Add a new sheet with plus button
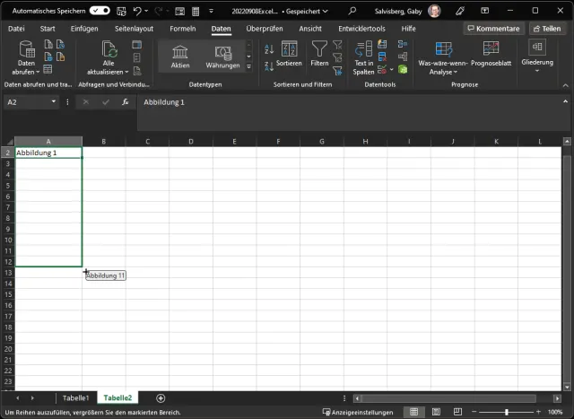 pyautogui.click(x=161, y=397)
